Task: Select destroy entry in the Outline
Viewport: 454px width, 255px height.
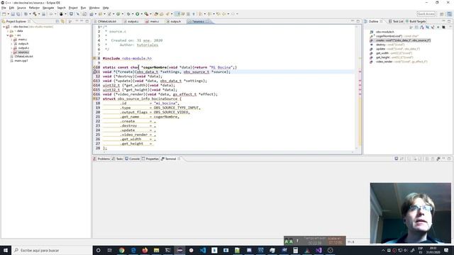Action: tap(390, 45)
